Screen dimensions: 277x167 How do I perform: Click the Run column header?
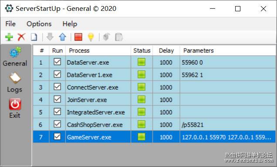pyautogui.click(x=57, y=51)
